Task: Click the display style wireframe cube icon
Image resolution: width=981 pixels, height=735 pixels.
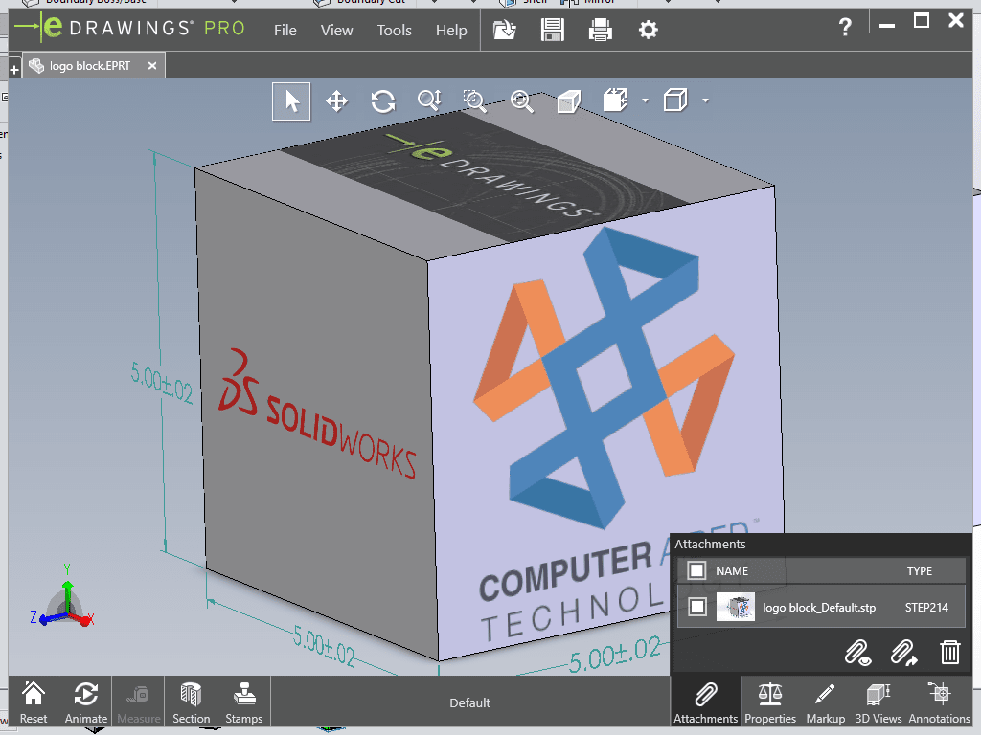Action: tap(675, 100)
